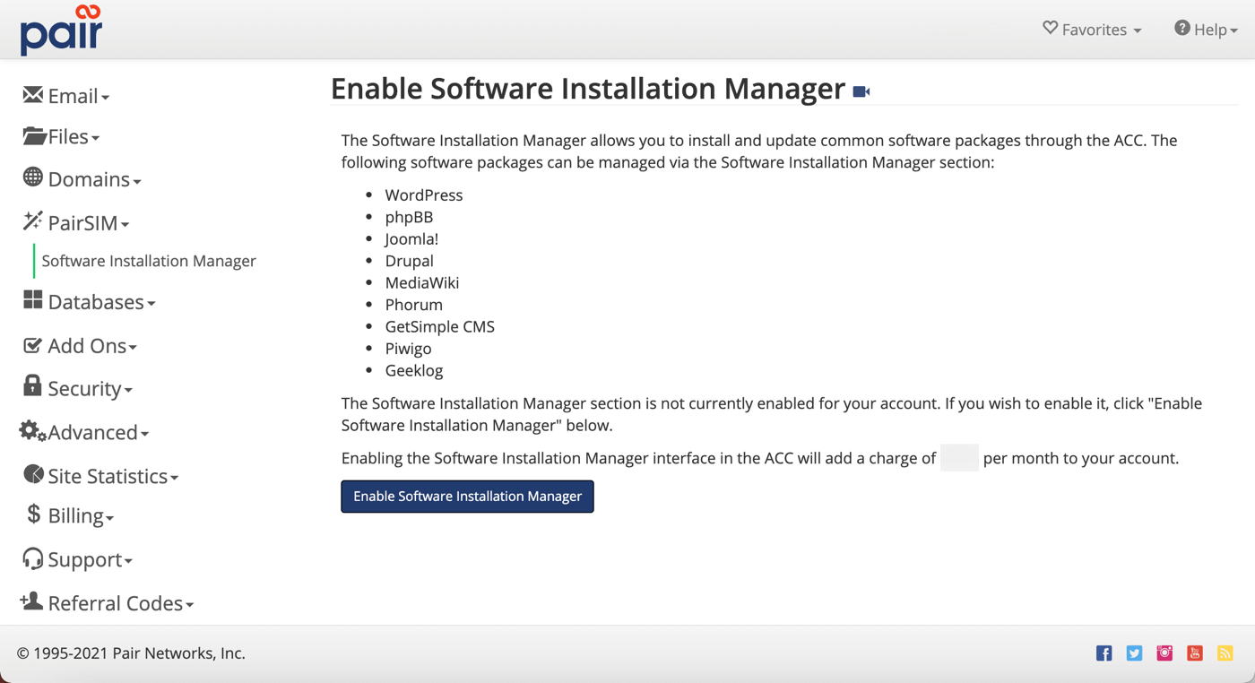Expand the Advanced menu
The width and height of the screenshot is (1255, 683).
click(x=84, y=432)
